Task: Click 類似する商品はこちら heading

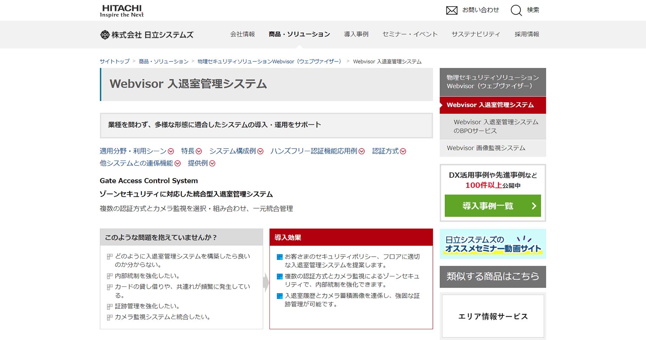Action: 493,276
